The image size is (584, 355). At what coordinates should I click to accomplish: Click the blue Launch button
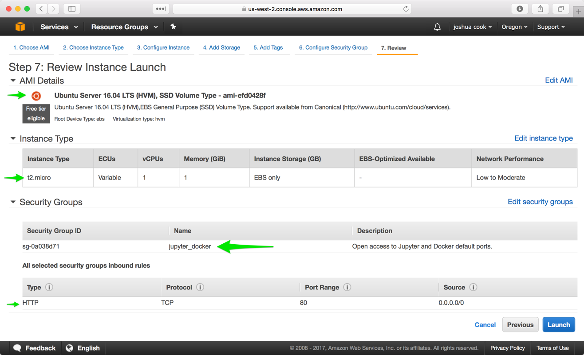pos(559,325)
